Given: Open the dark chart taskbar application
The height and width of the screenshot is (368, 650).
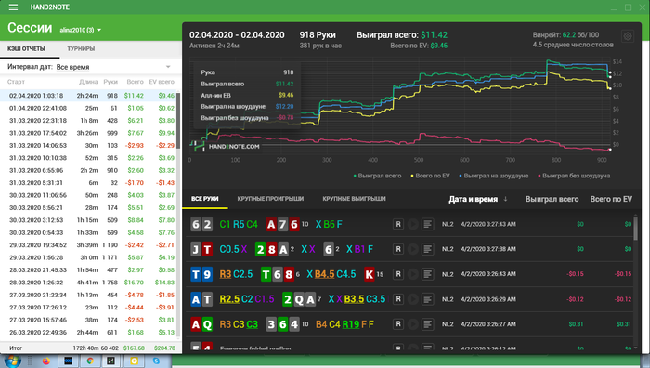Looking at the screenshot, I should tap(111, 361).
